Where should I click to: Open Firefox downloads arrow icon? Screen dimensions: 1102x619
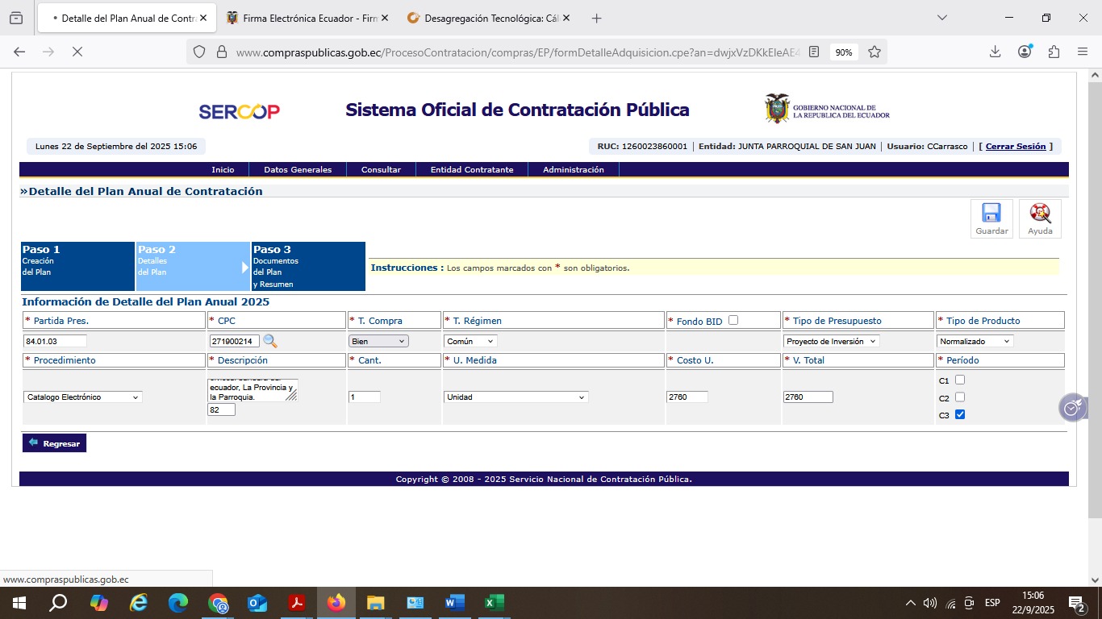pos(995,52)
